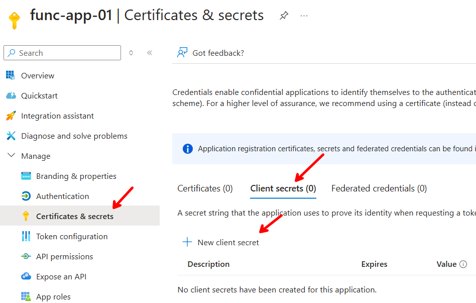The width and height of the screenshot is (476, 303).
Task: Click the Quickstart cloud icon
Action: [x=11, y=95]
